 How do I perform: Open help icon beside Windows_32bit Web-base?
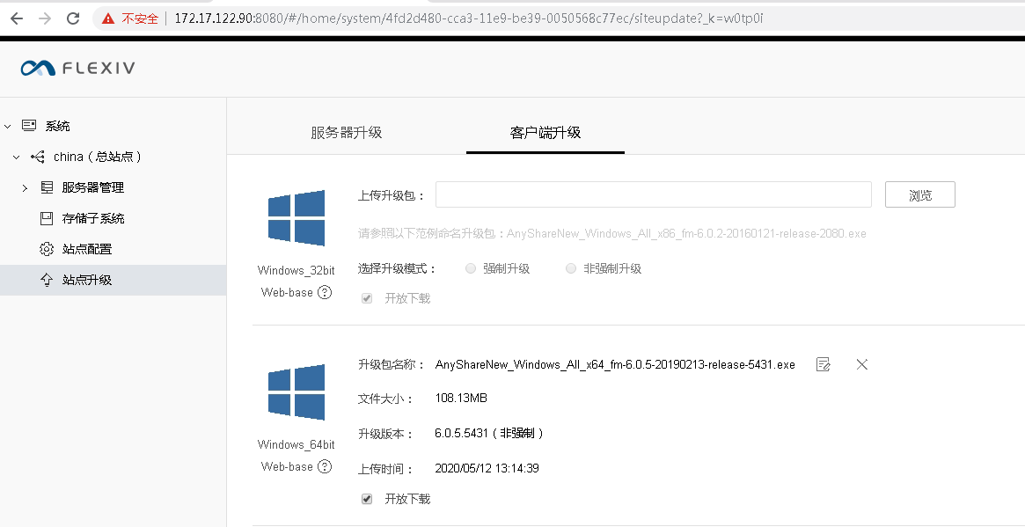[325, 292]
